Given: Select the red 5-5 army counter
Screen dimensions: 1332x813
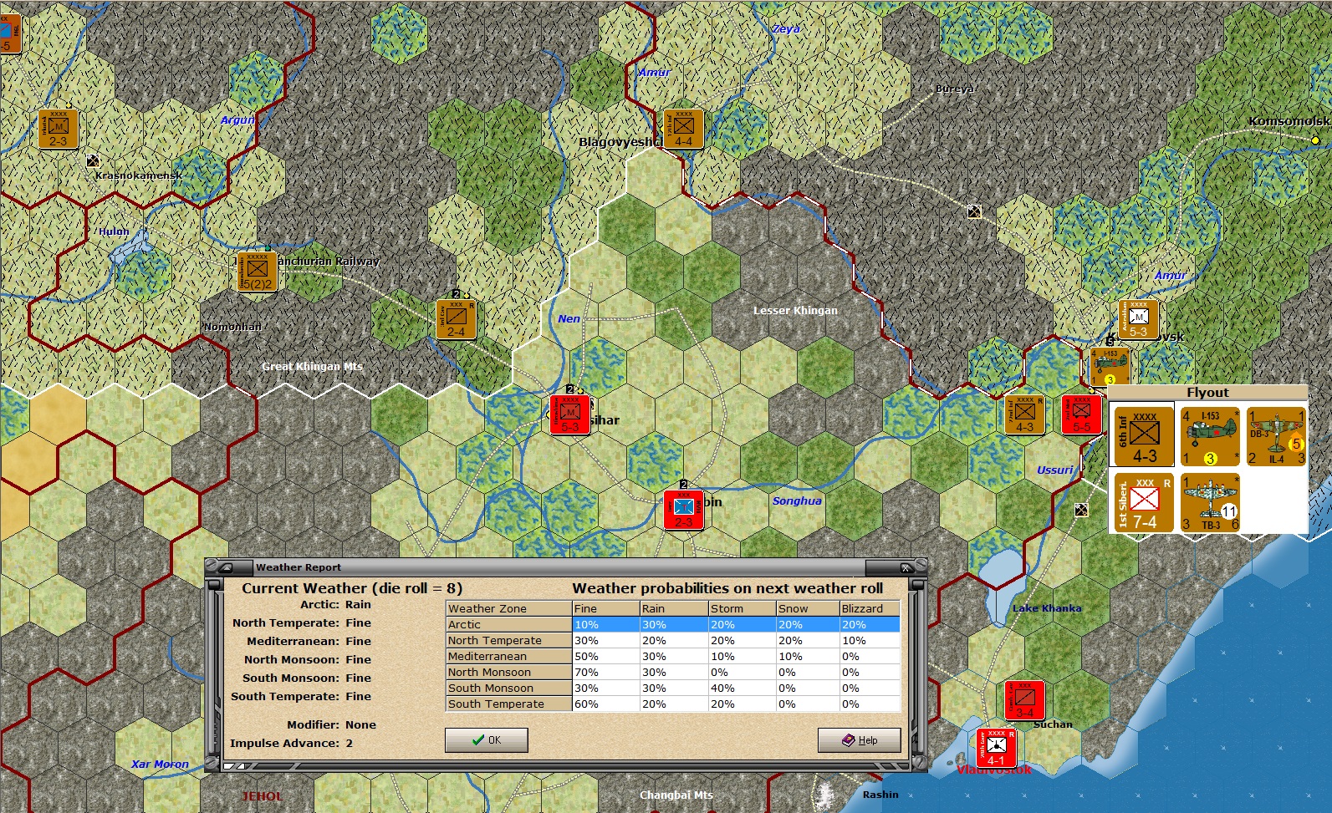Looking at the screenshot, I should pos(1081,414).
